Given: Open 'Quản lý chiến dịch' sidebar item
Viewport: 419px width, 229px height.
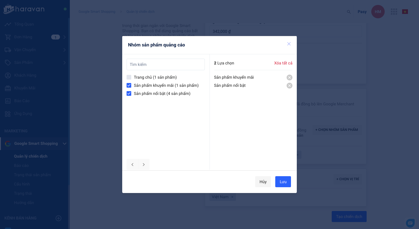Looking at the screenshot, I should pyautogui.click(x=31, y=156).
